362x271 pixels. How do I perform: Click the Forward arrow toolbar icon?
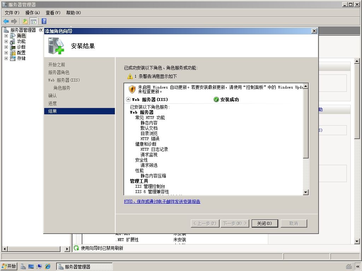coord(14,22)
